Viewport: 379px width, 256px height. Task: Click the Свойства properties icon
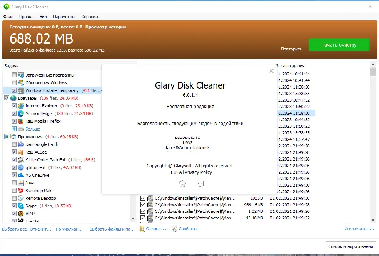tap(175, 229)
